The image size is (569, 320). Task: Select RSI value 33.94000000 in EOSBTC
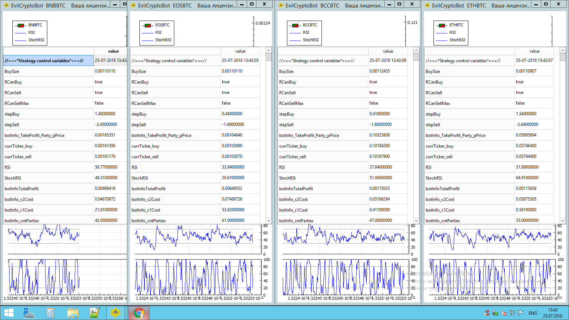[x=240, y=167]
